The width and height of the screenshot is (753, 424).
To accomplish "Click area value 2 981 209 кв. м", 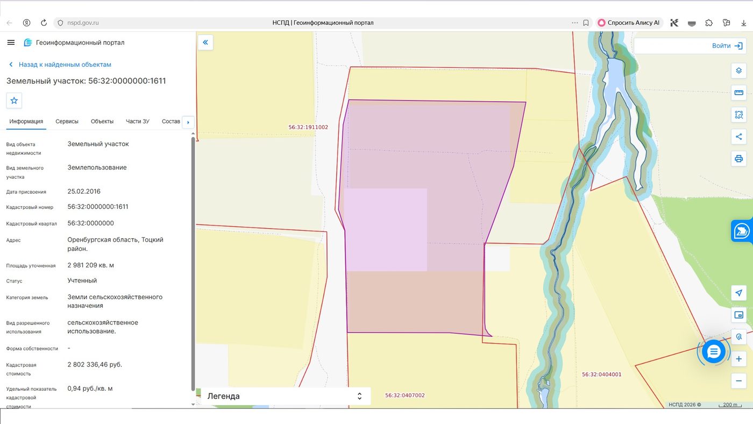I will 91,265.
